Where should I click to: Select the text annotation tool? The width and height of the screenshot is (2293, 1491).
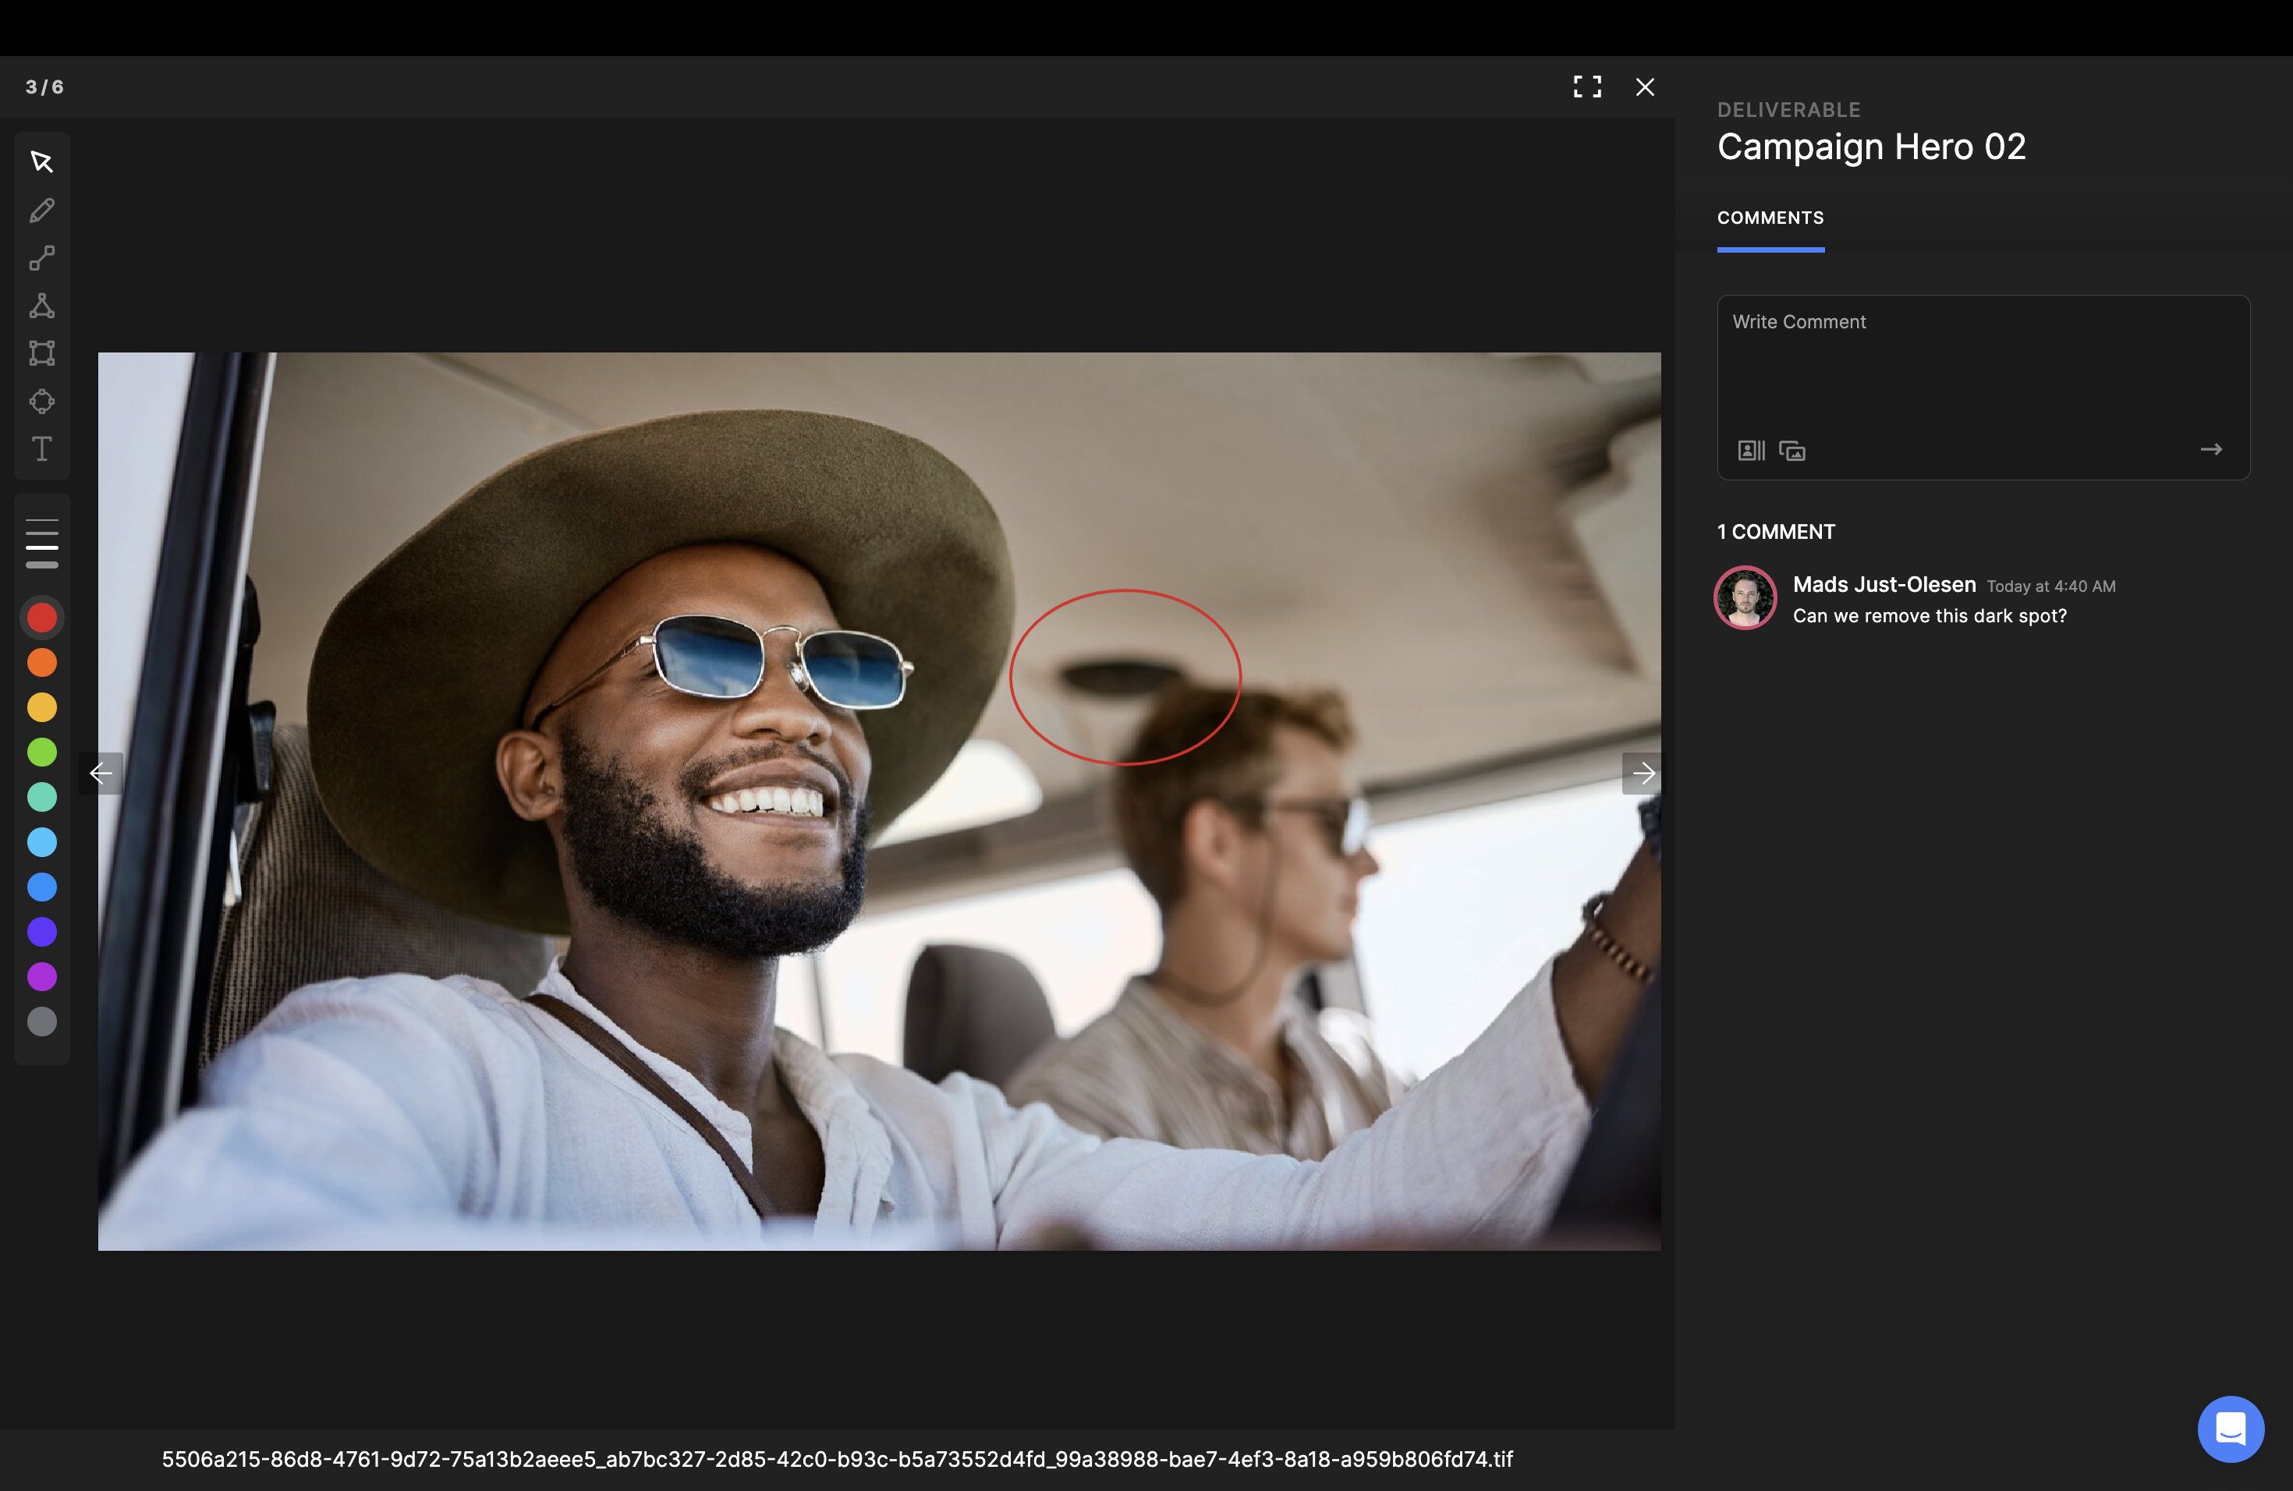41,450
